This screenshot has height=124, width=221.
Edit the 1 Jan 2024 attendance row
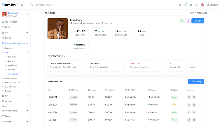click(x=189, y=97)
